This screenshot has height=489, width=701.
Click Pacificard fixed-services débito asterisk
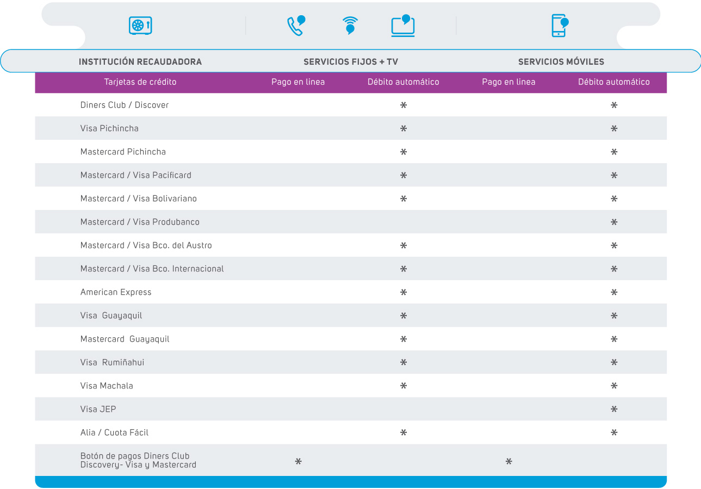pos(404,176)
